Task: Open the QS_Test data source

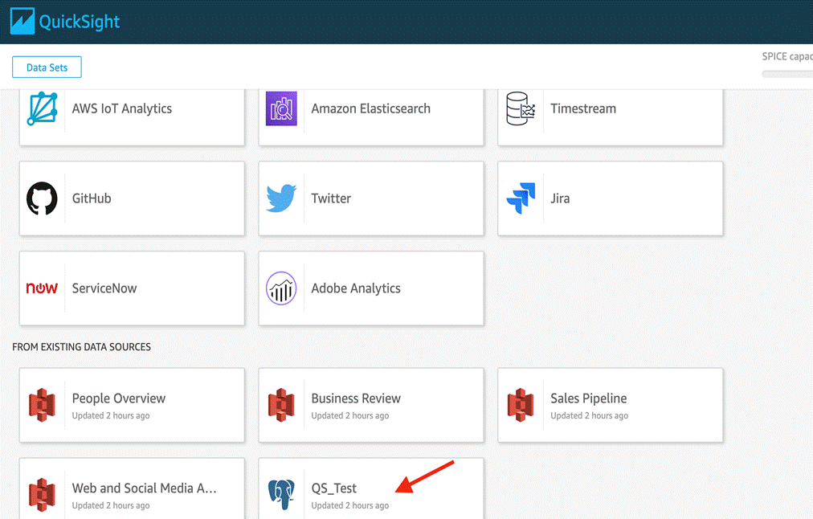Action: (x=371, y=488)
